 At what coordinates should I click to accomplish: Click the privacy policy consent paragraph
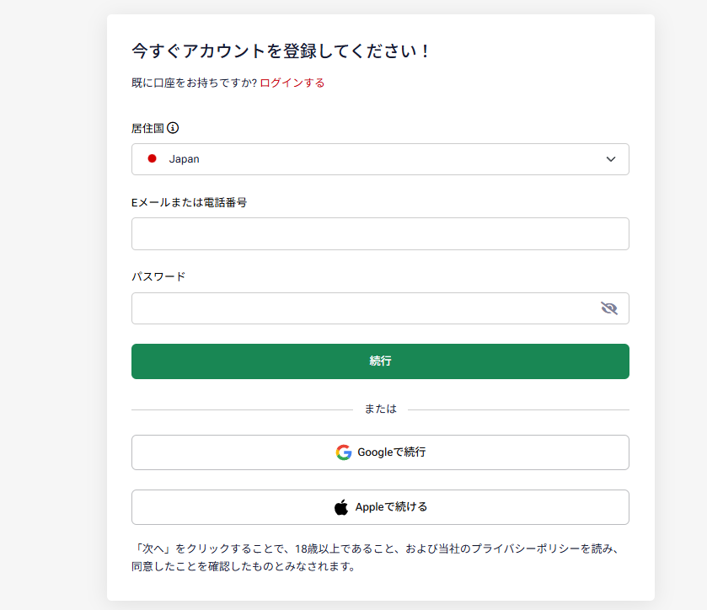click(377, 557)
